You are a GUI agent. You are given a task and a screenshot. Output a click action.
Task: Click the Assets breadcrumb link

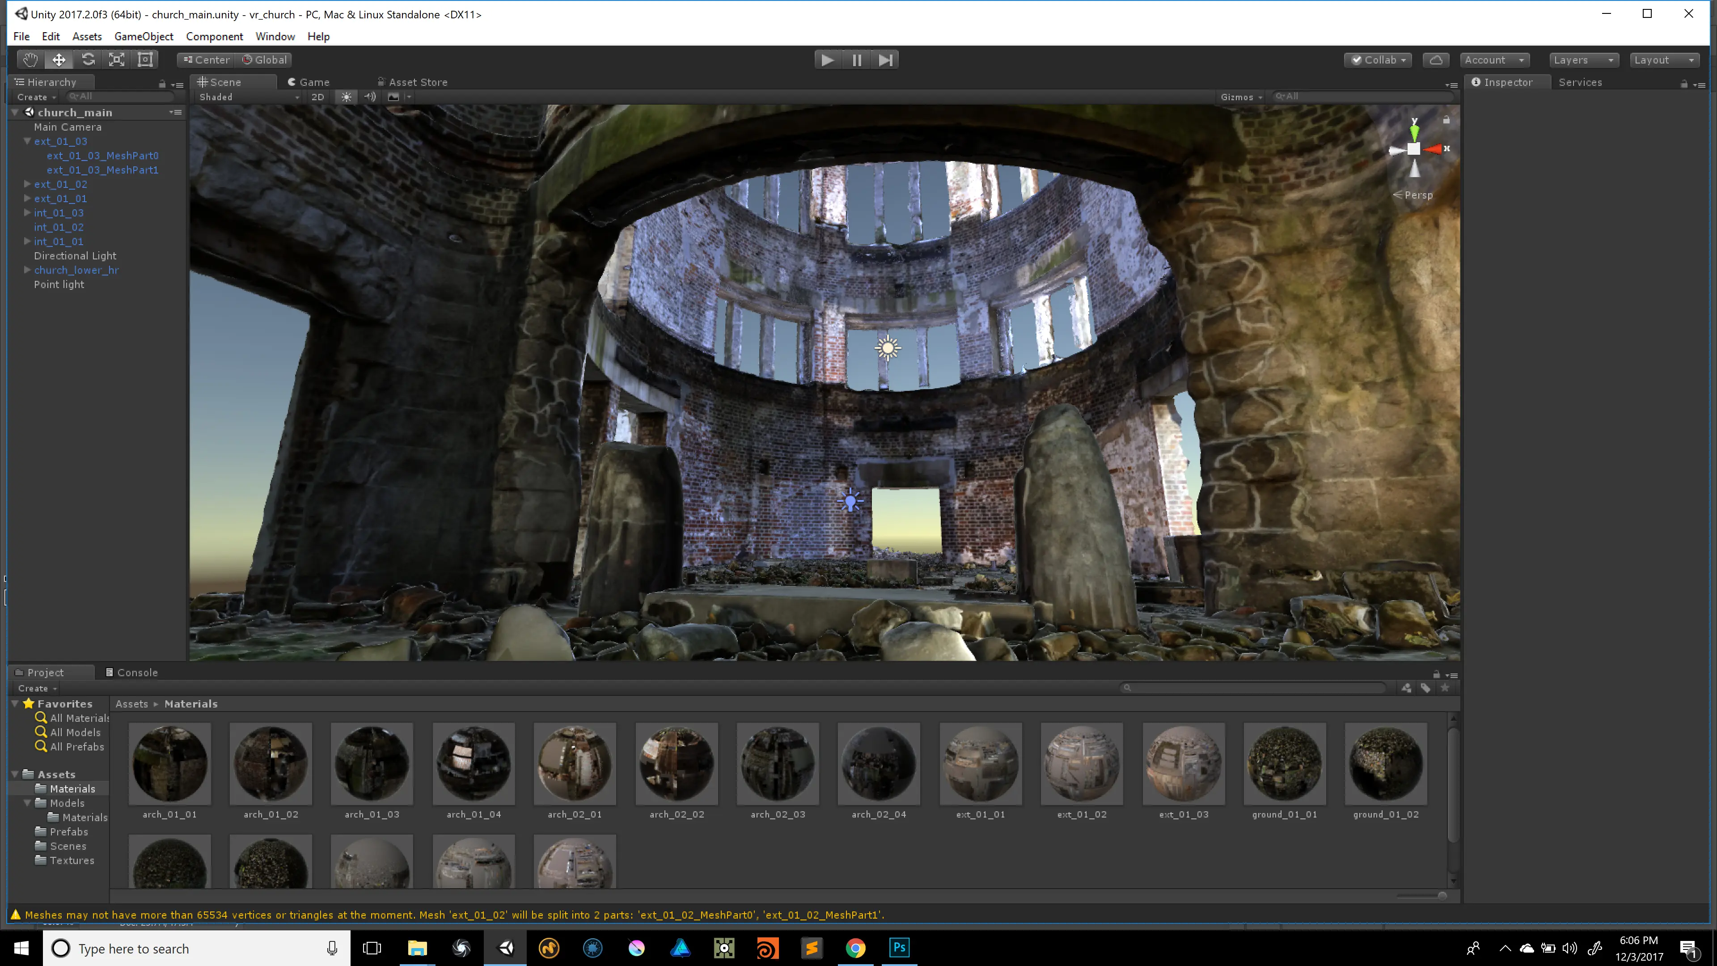pyautogui.click(x=131, y=704)
